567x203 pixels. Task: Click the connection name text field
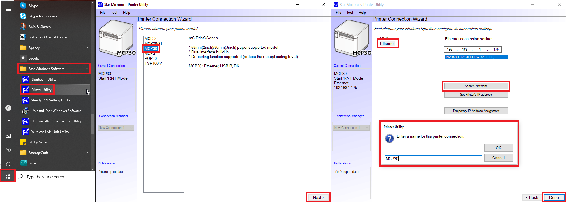pyautogui.click(x=433, y=159)
